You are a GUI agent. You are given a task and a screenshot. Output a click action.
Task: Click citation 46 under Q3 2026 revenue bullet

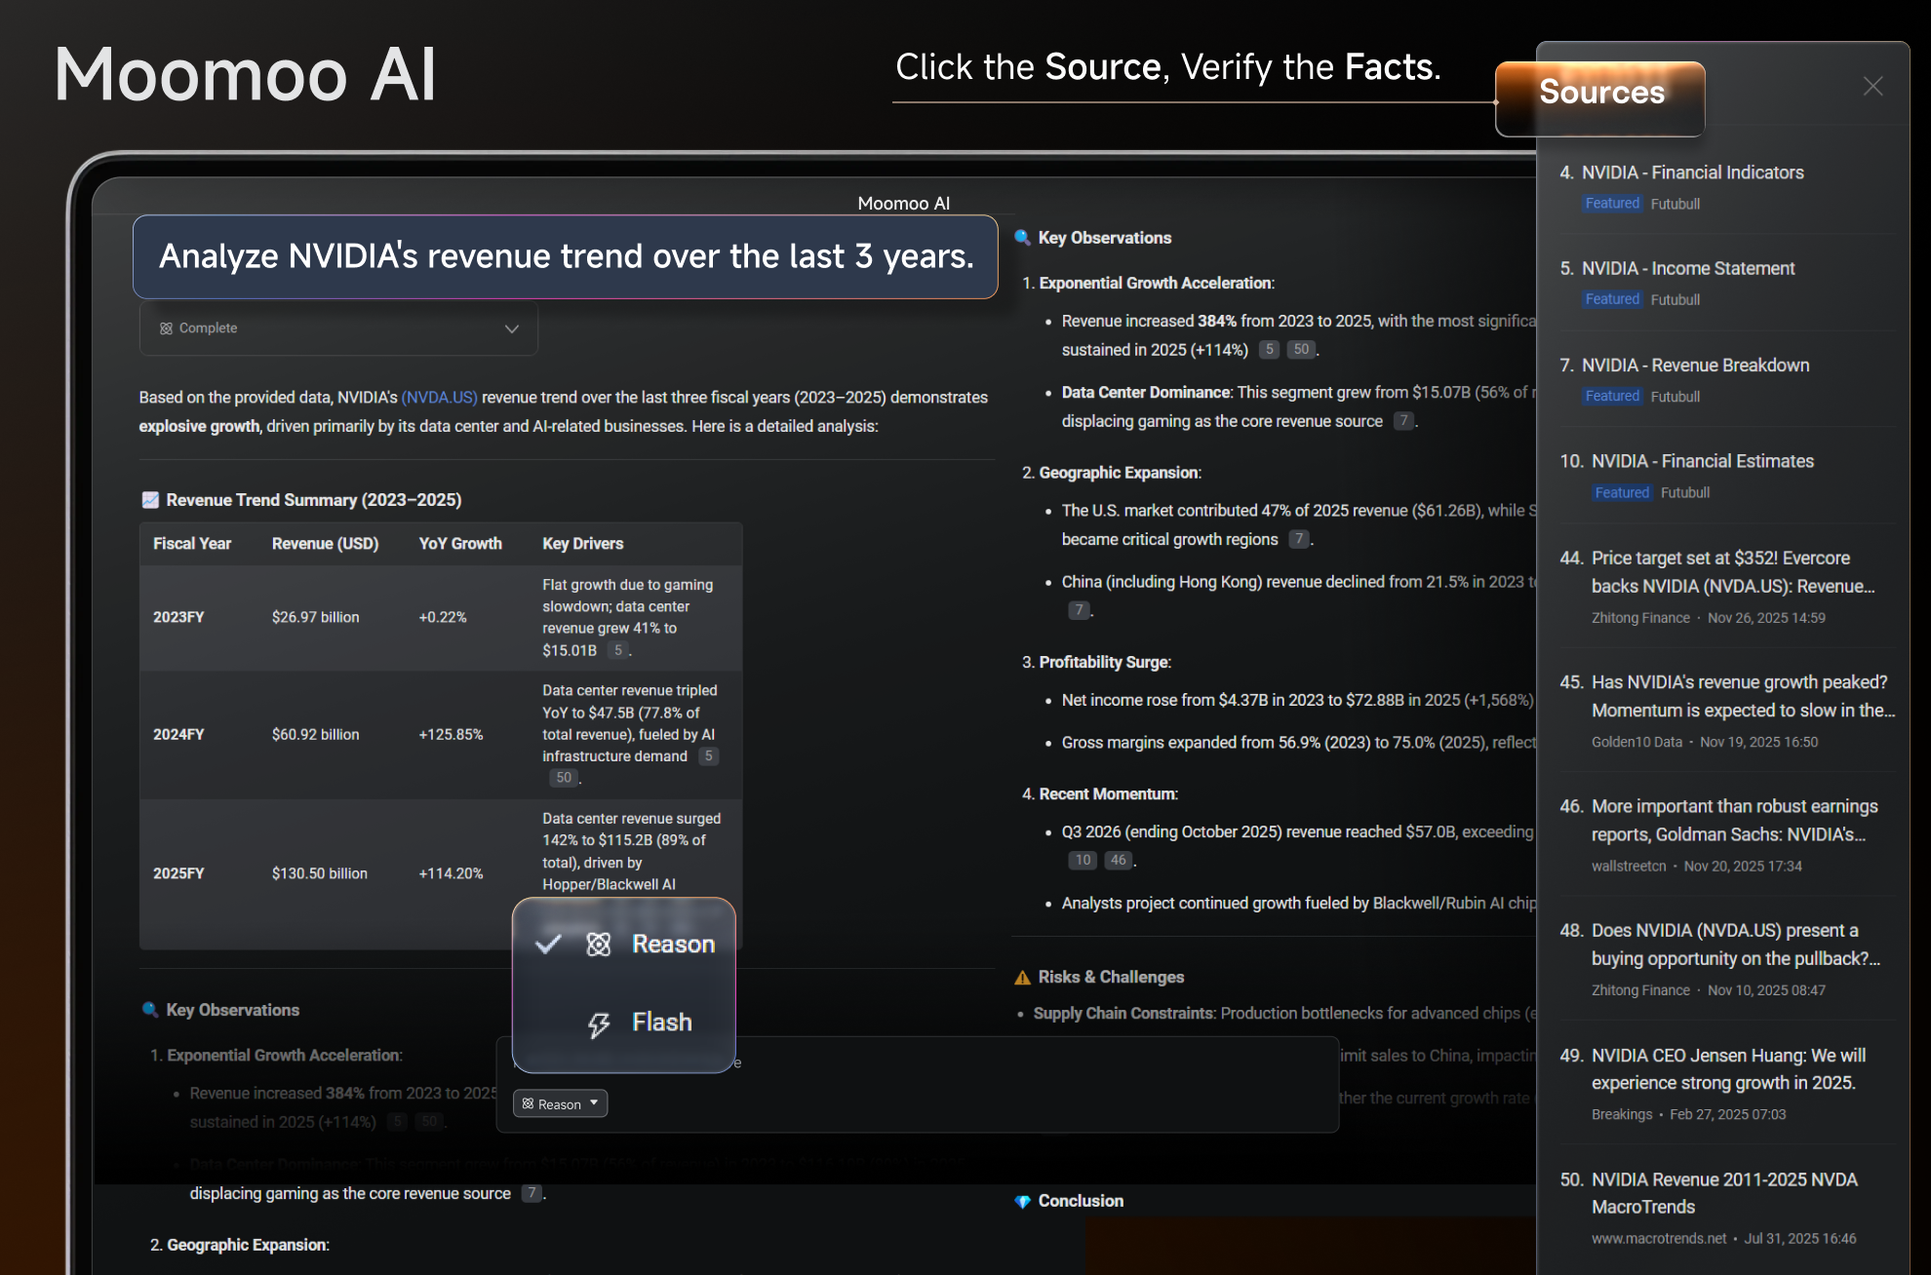(x=1119, y=860)
